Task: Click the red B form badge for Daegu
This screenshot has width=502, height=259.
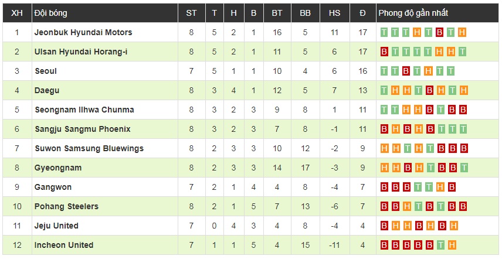Action: pos(429,91)
